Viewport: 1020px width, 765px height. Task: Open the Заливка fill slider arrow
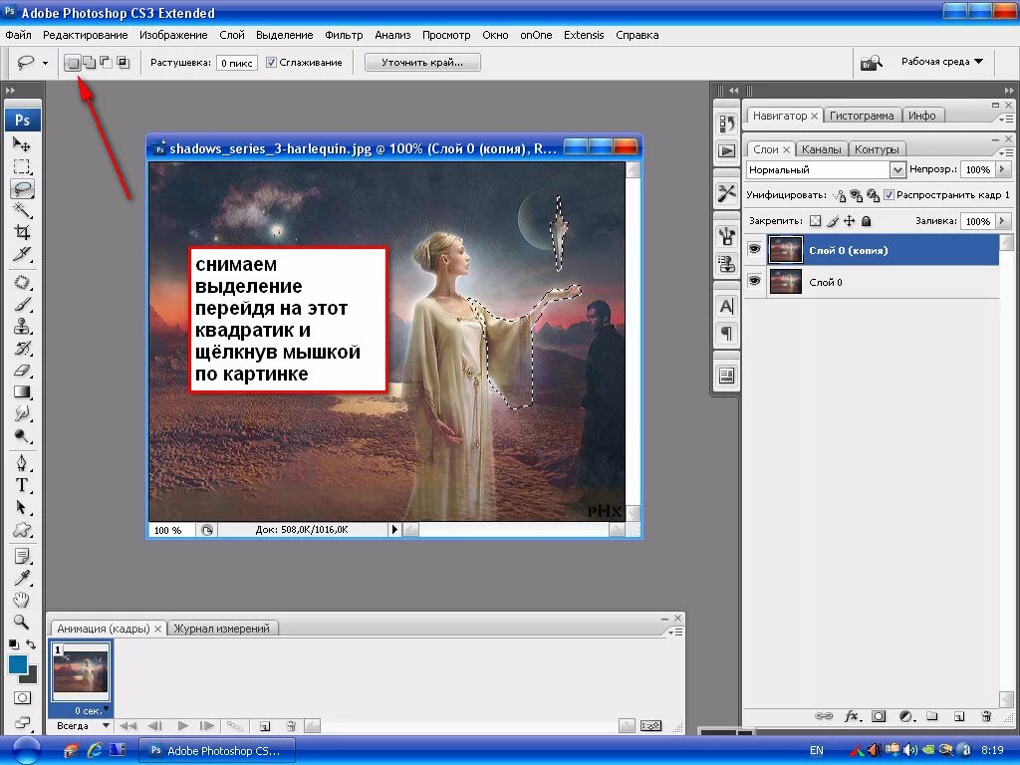(1002, 221)
